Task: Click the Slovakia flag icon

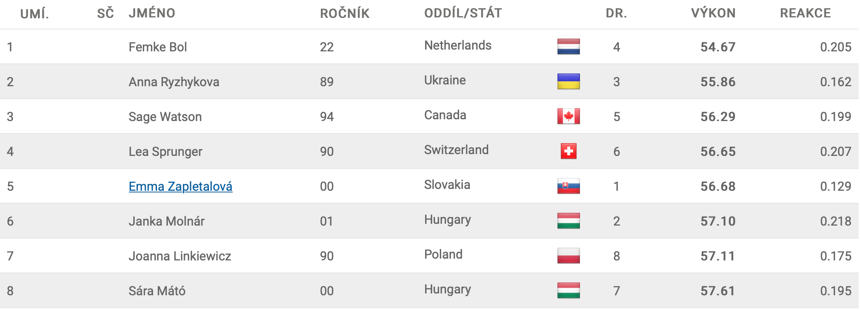Action: (x=568, y=186)
